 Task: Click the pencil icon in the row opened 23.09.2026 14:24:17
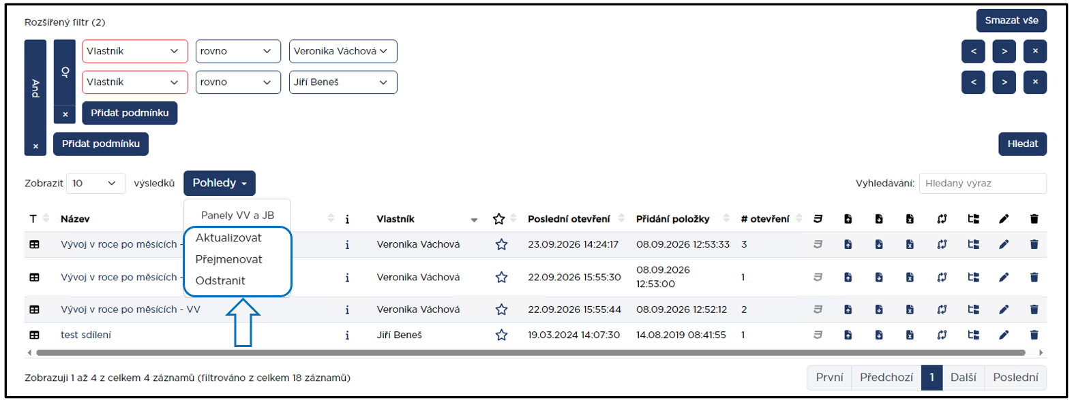[1004, 244]
